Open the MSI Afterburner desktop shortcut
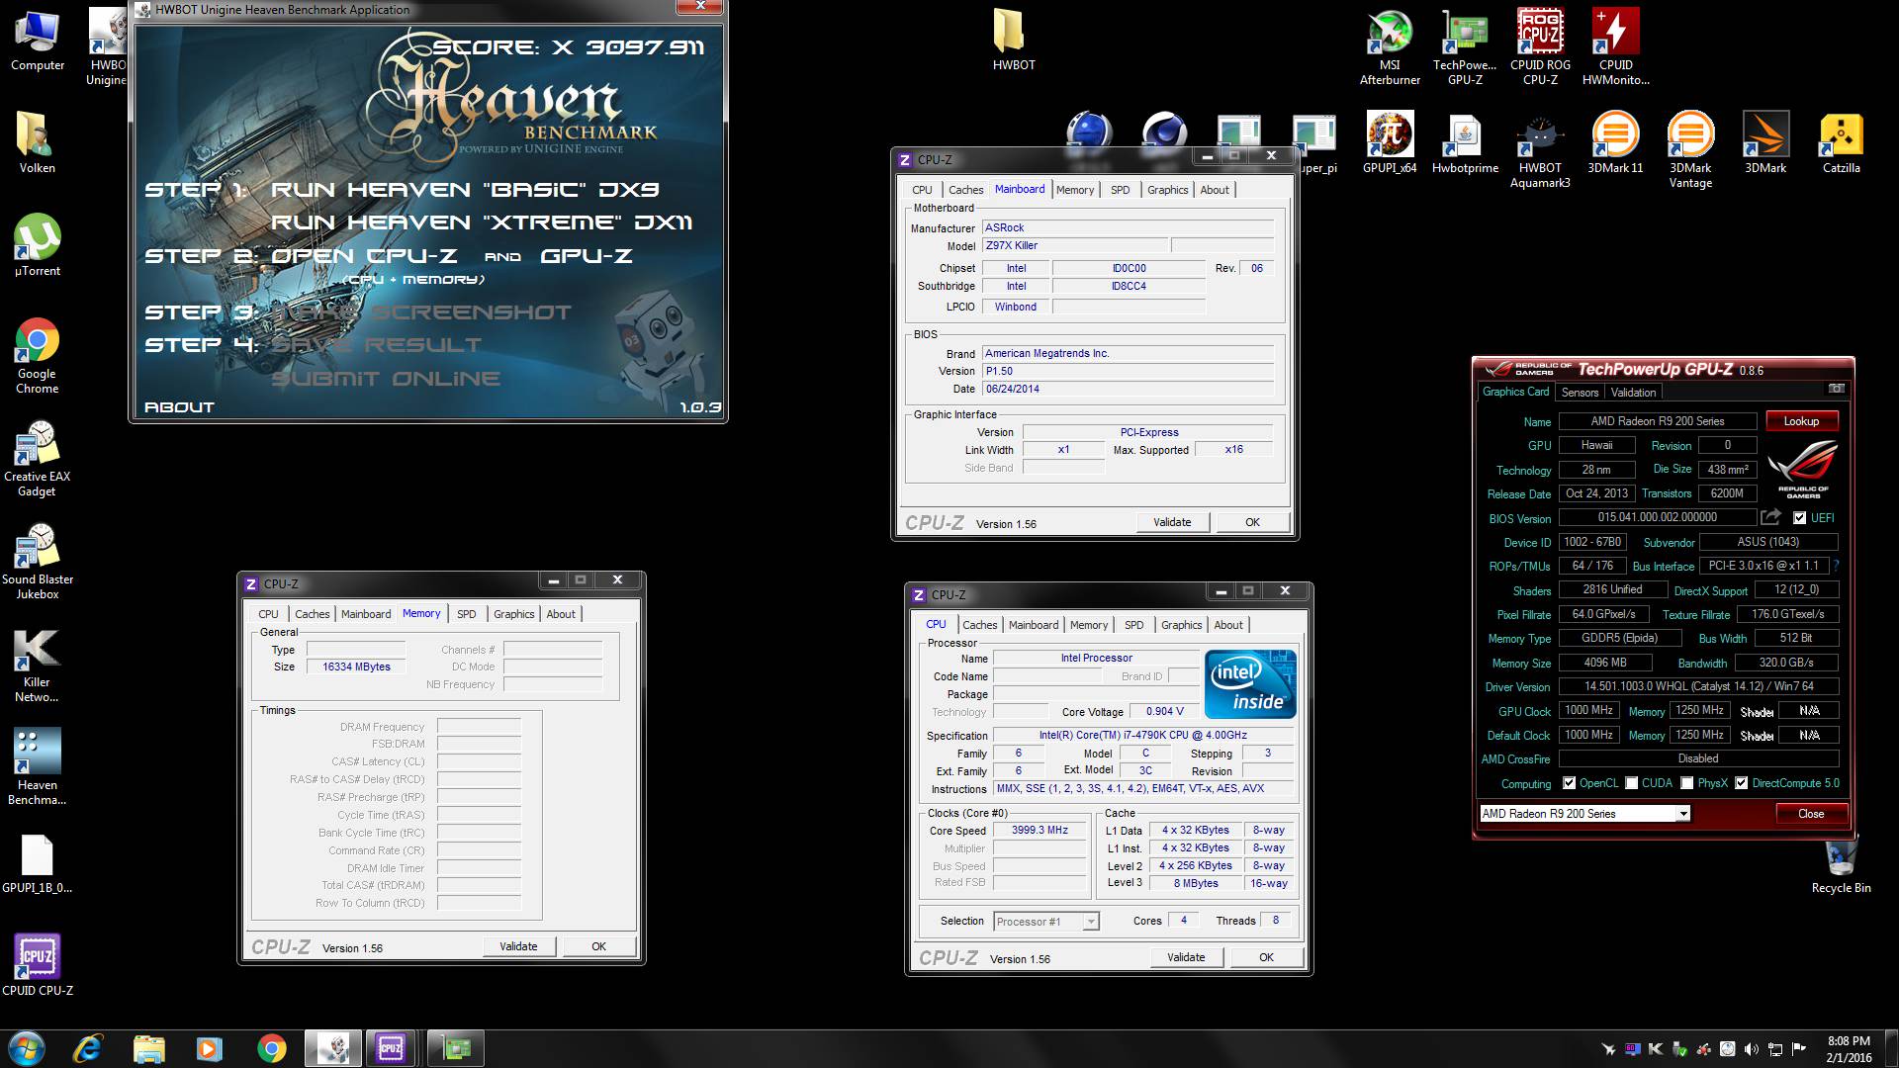This screenshot has width=1899, height=1068. pos(1390,46)
